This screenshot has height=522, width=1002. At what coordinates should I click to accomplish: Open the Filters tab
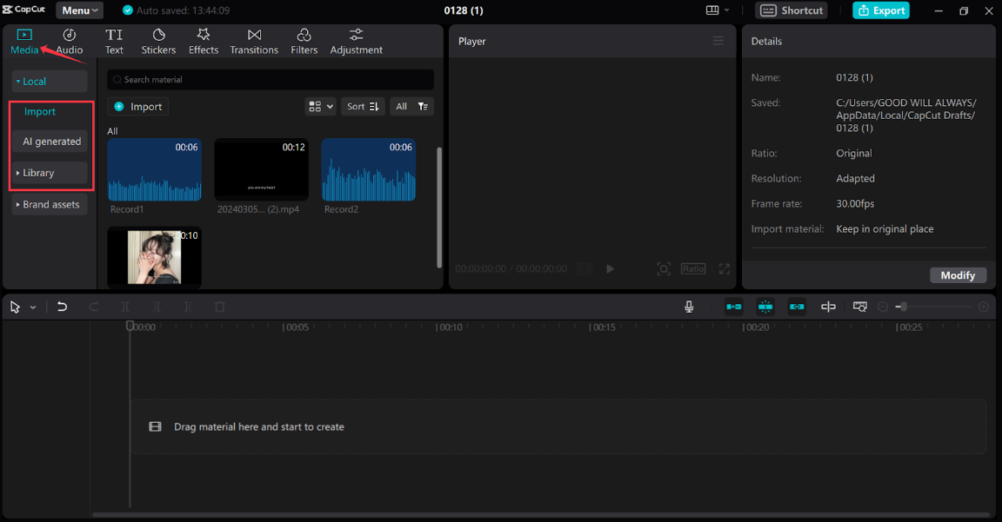[x=304, y=42]
